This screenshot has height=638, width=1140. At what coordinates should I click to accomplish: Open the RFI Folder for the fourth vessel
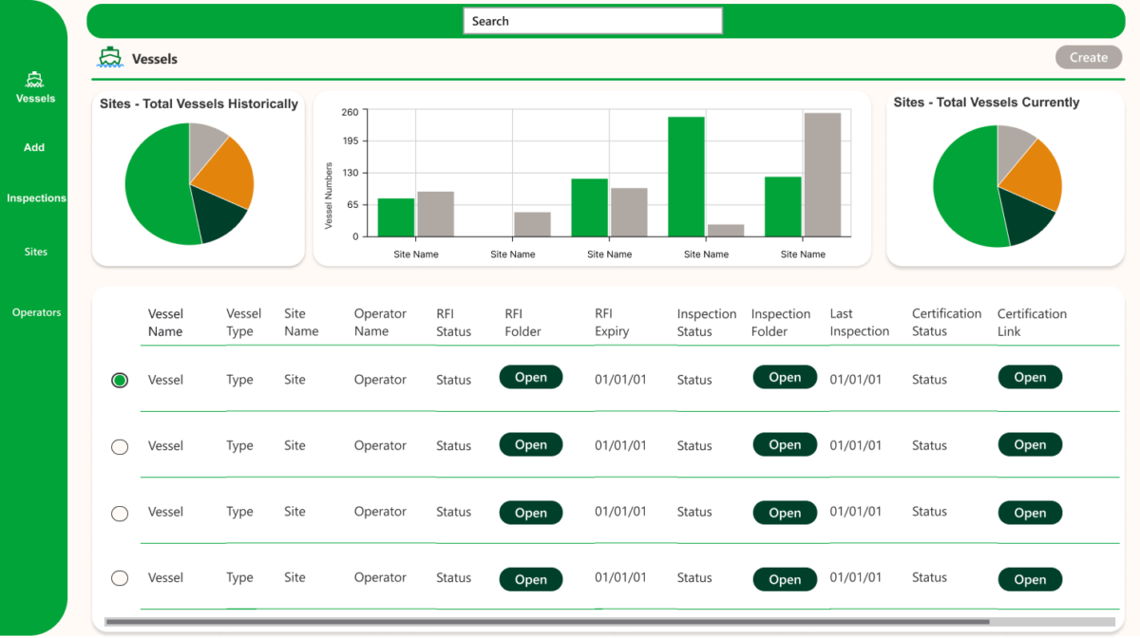[530, 579]
